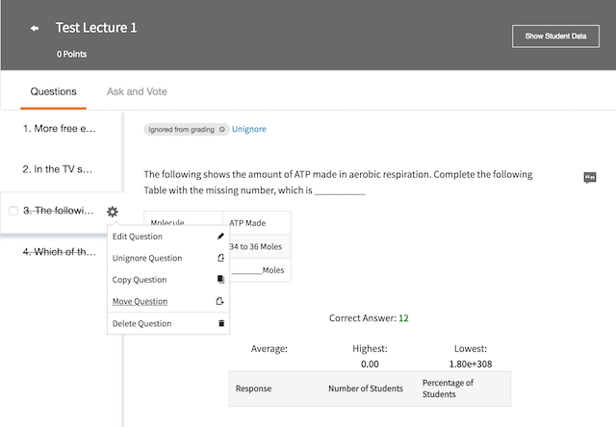Screen dimensions: 616x427
Task: Tick the checkbox beside question 3
Action: coord(13,211)
